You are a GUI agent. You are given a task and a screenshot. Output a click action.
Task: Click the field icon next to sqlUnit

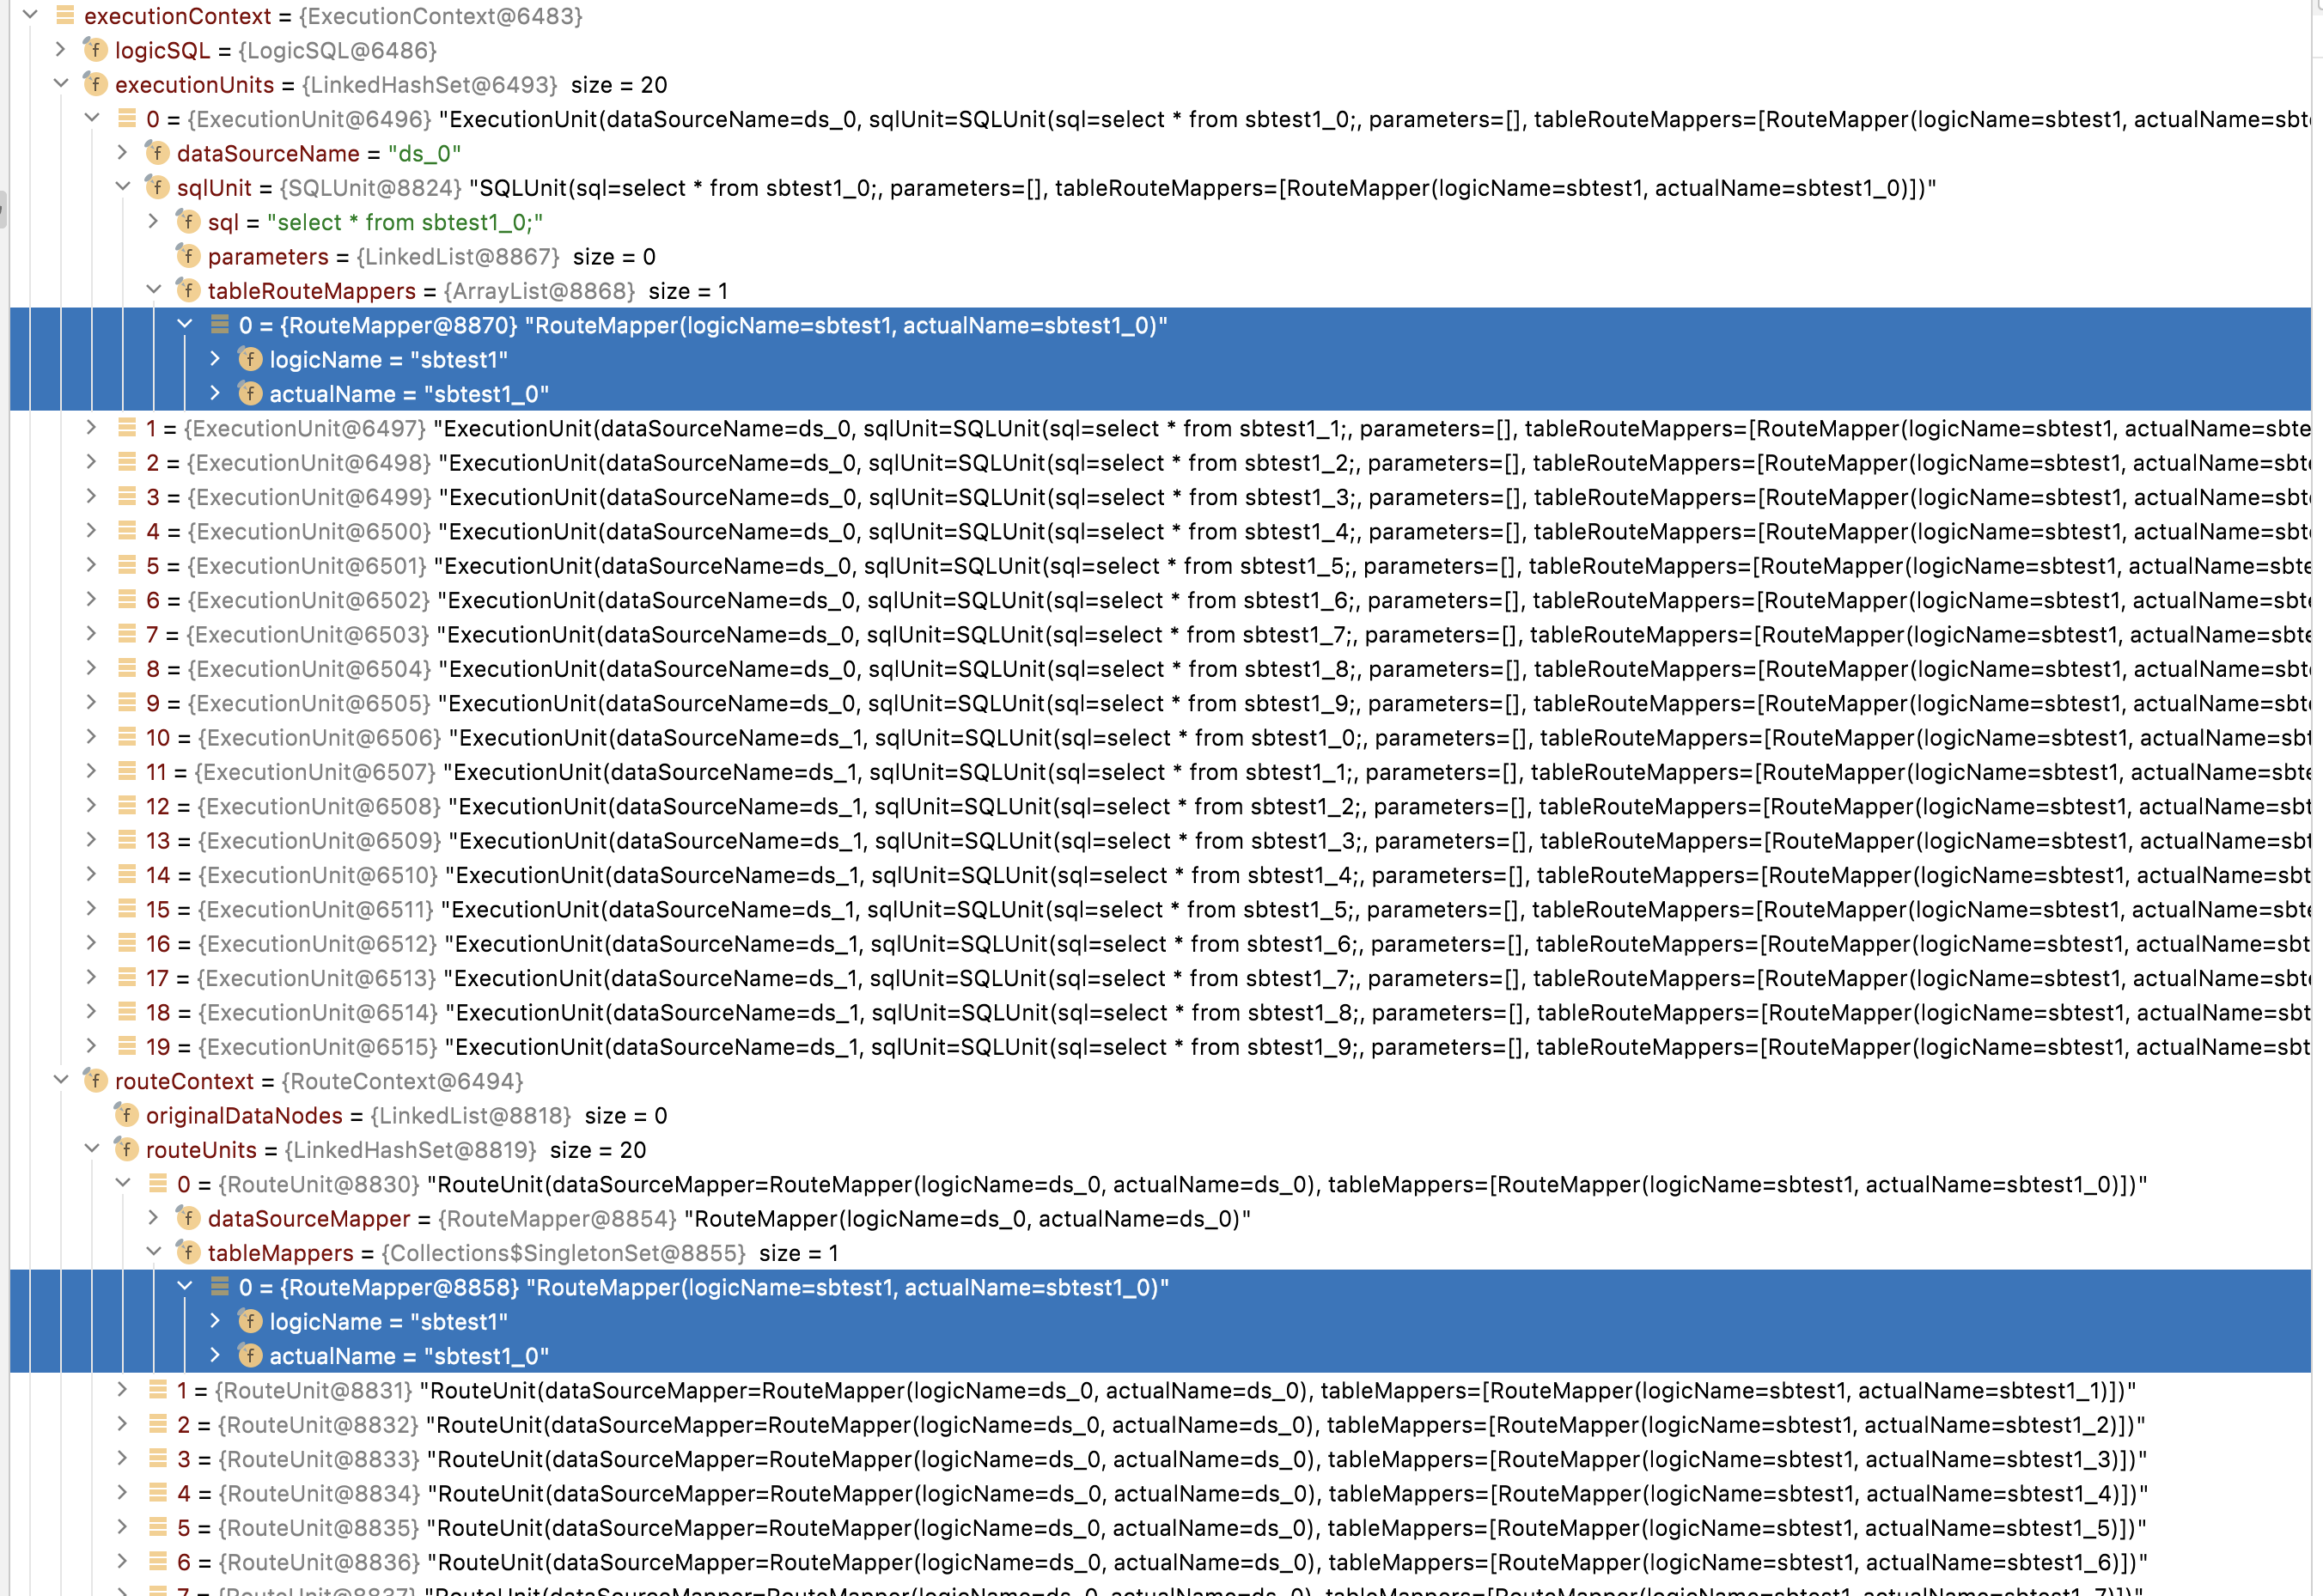(x=157, y=187)
